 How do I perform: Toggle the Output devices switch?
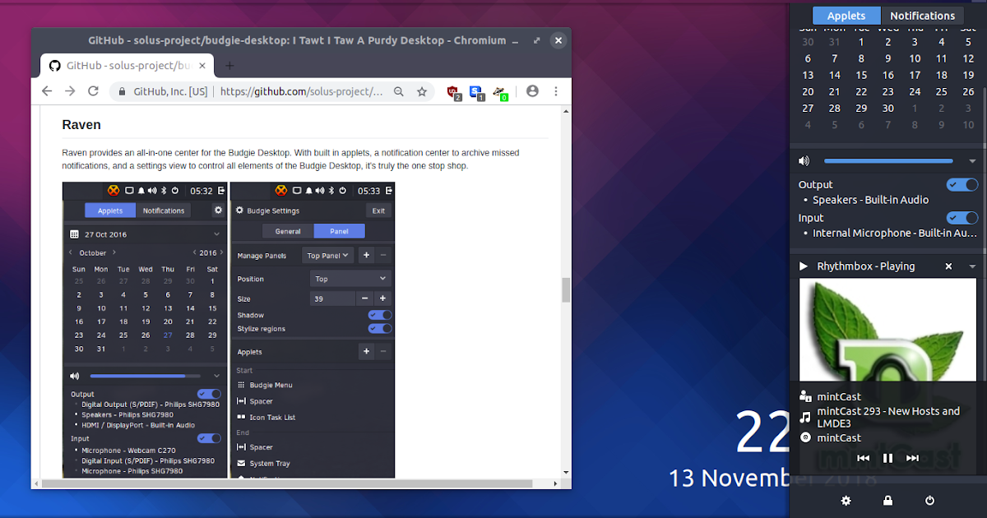pyautogui.click(x=962, y=185)
